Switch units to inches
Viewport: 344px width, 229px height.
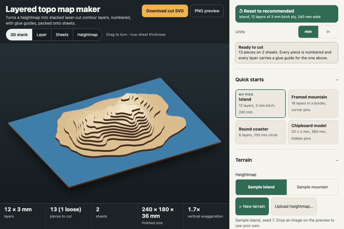click(x=328, y=32)
